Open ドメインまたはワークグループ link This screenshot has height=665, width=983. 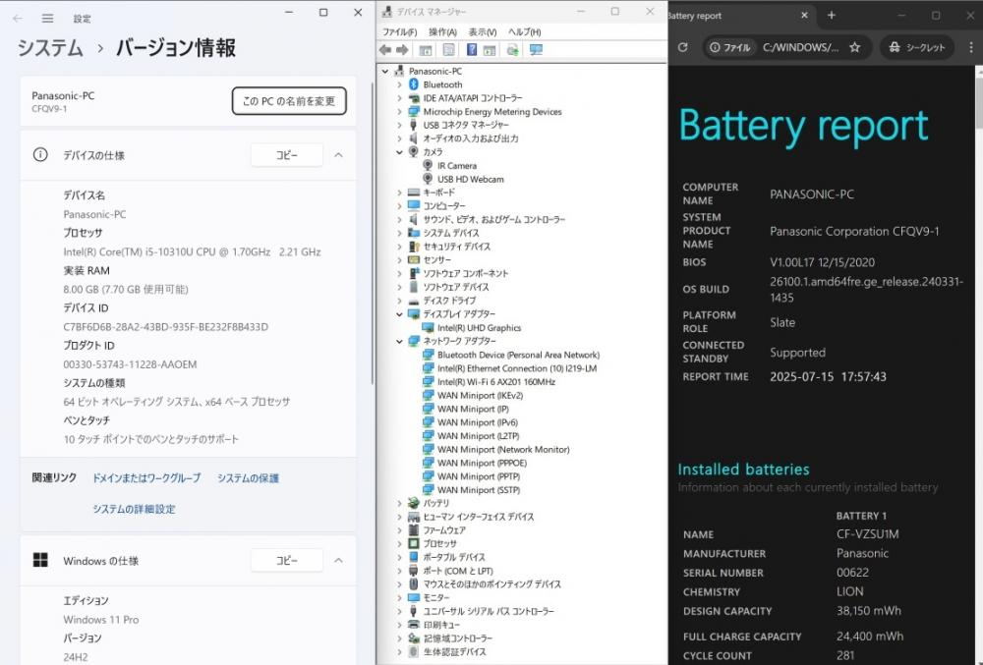(146, 477)
